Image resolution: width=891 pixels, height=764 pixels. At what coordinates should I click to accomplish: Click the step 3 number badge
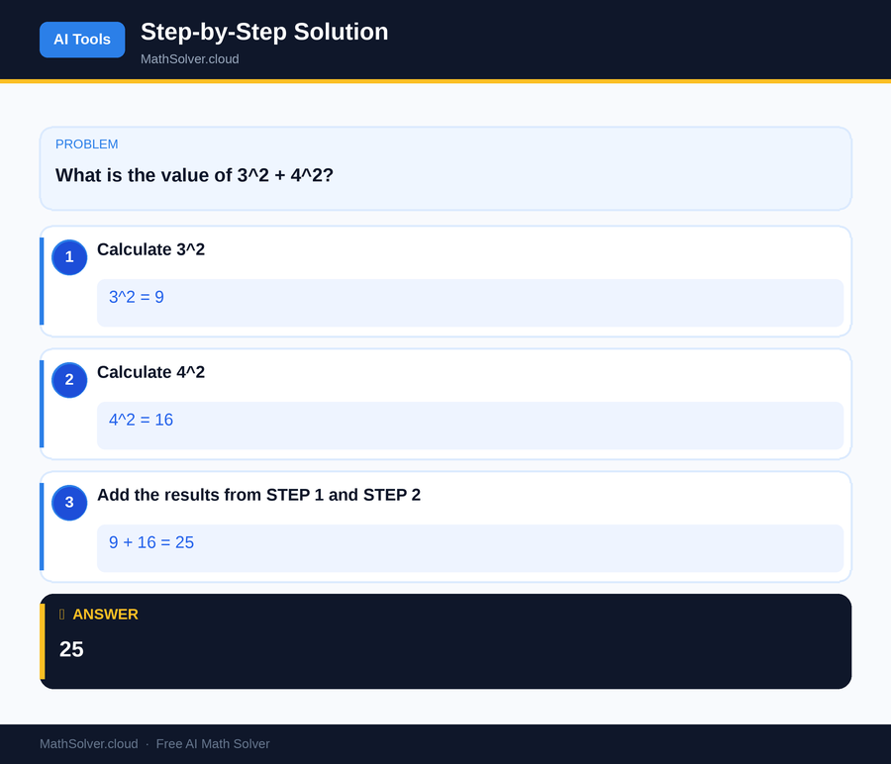69,503
